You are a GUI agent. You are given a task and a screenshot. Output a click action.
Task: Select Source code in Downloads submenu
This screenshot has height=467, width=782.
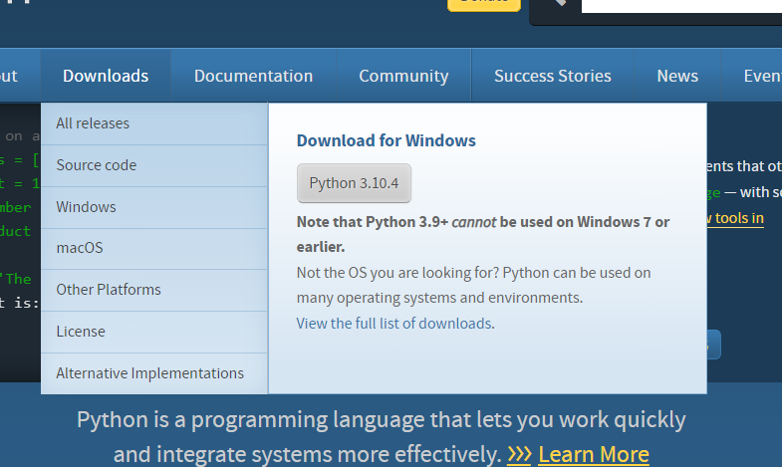pyautogui.click(x=154, y=165)
